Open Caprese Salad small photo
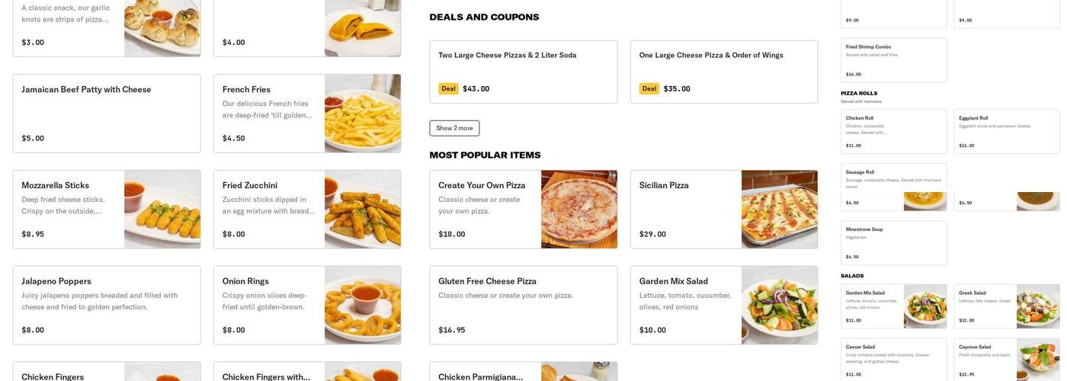This screenshot has height=381, width=1067. 1037,360
